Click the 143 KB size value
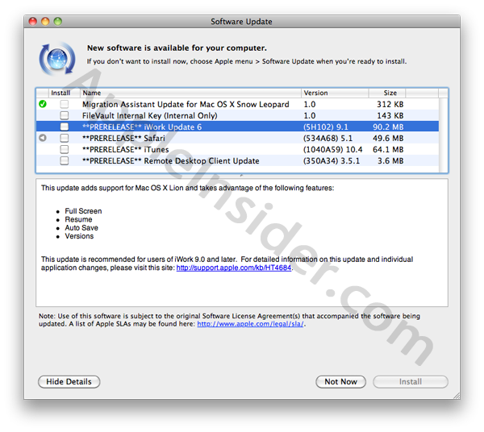 [390, 115]
